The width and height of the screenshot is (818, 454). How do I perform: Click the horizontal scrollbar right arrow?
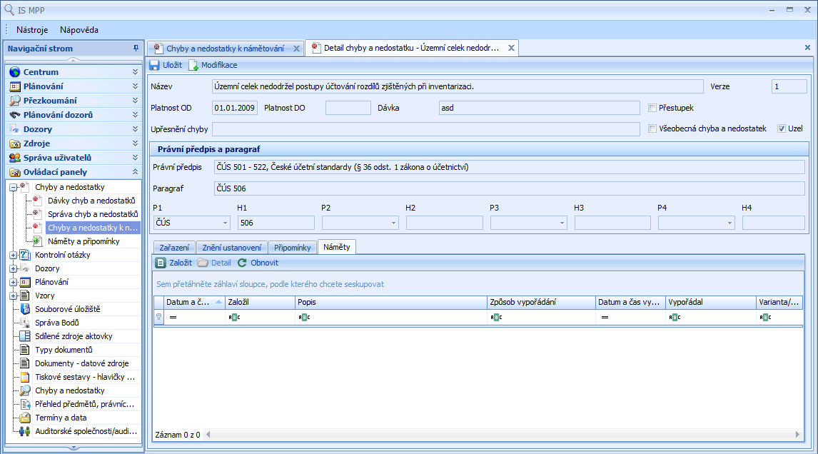pyautogui.click(x=797, y=434)
